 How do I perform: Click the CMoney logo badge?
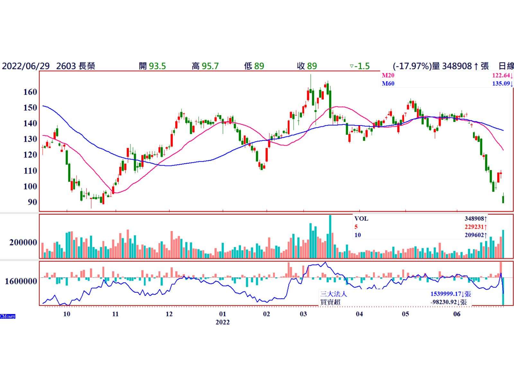click(8, 316)
